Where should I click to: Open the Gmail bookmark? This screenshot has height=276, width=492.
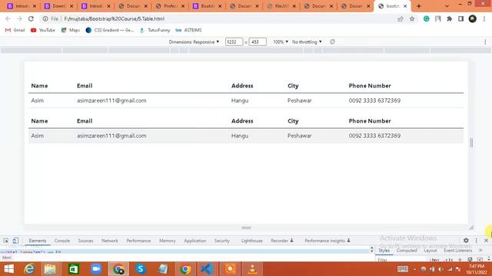[15, 30]
